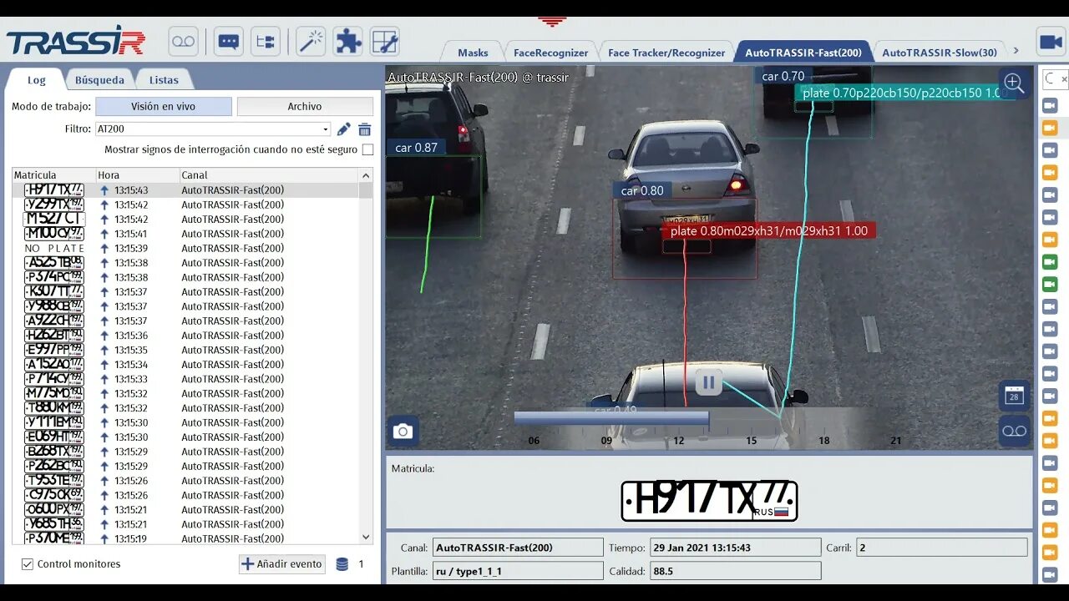Open the template editor pencil-square icon
This screenshot has height=601, width=1069.
(385, 41)
